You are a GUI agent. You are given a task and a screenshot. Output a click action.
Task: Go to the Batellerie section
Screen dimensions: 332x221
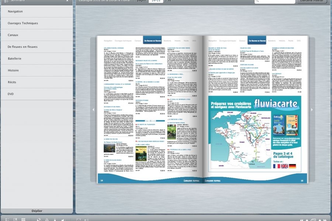(15, 59)
